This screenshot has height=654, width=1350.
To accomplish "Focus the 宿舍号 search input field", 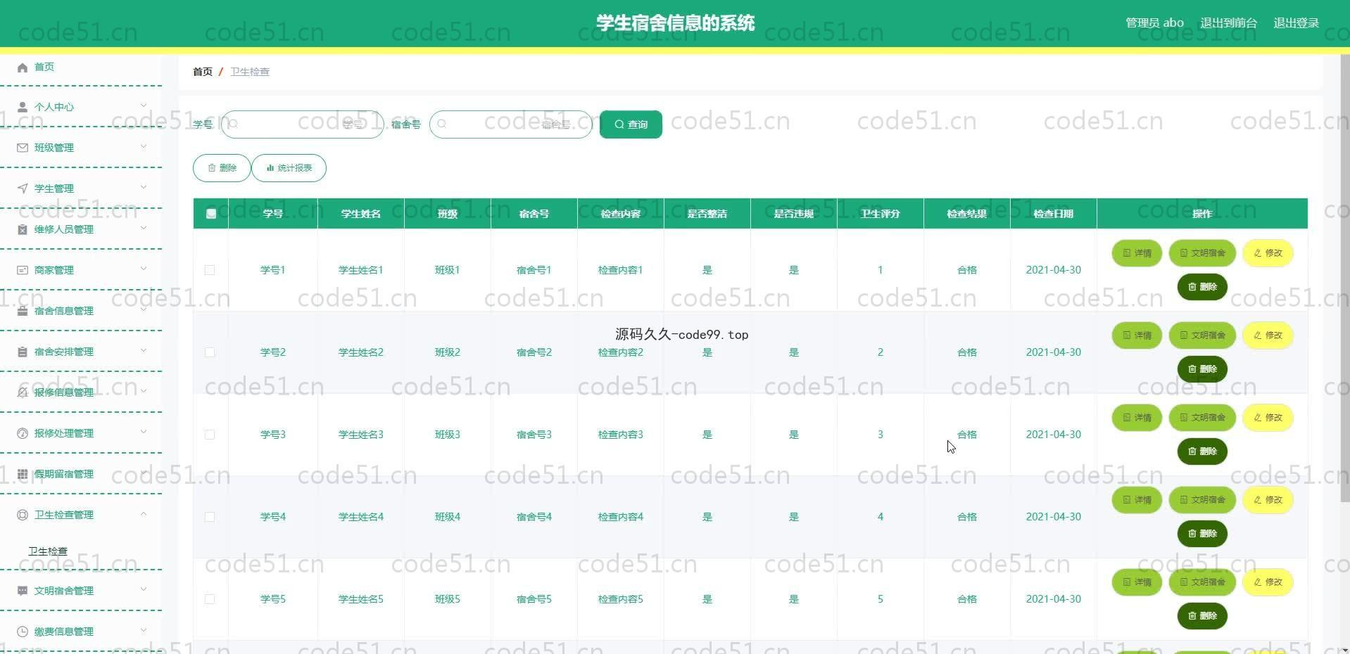I will 511,124.
